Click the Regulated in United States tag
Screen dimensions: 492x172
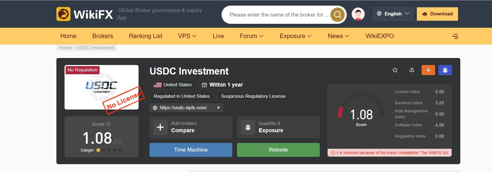[182, 96]
